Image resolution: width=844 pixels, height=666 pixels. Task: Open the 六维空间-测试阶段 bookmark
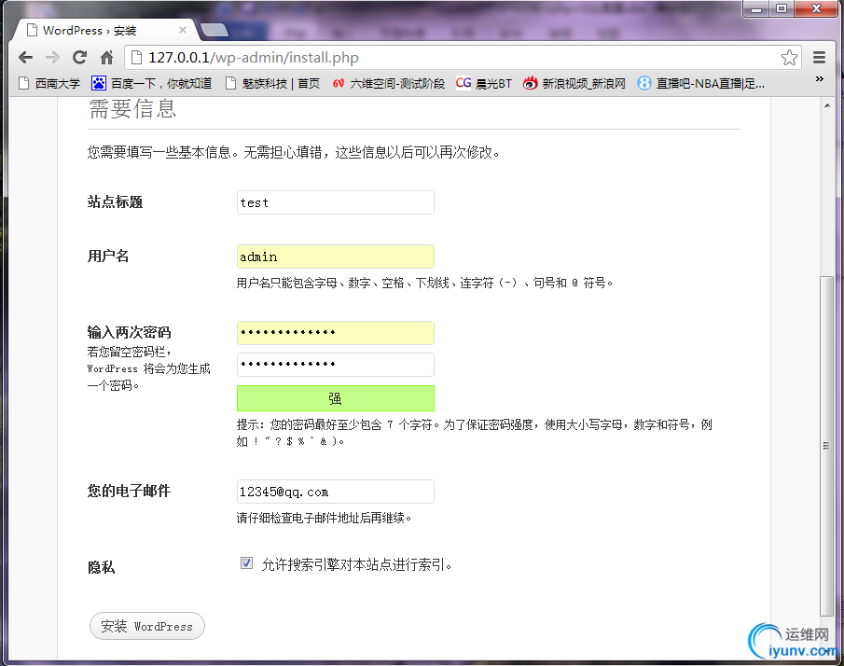(389, 83)
